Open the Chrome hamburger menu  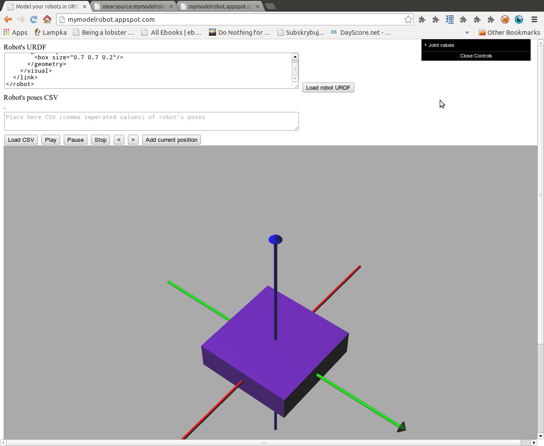coord(534,19)
